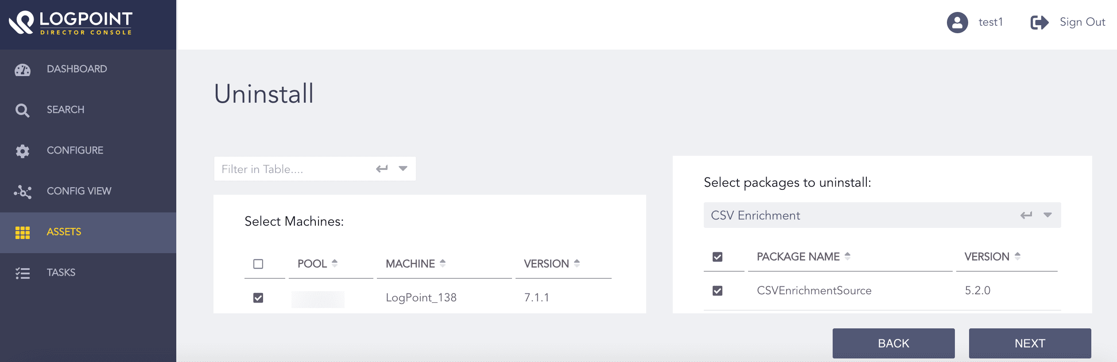Viewport: 1117px width, 362px height.
Task: Sort machines by the VERSION column arrows
Action: click(x=576, y=263)
